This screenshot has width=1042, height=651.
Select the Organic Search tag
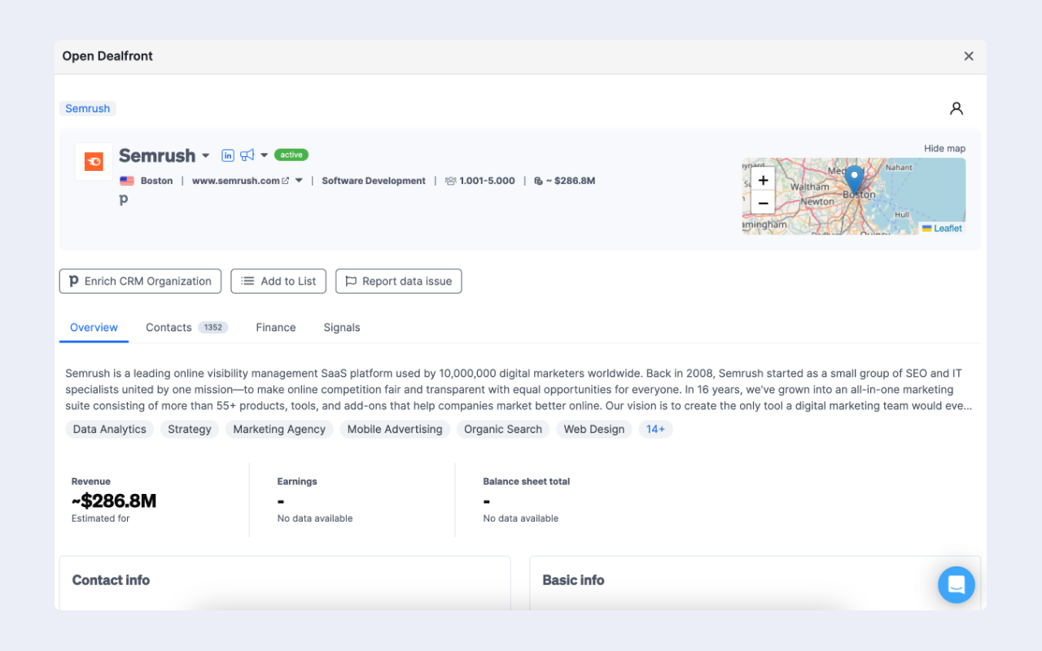[503, 429]
